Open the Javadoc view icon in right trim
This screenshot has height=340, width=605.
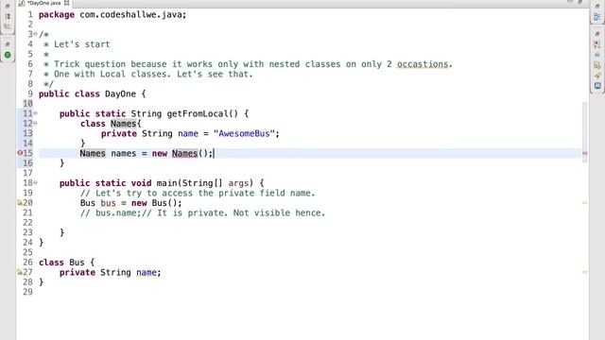tap(597, 55)
